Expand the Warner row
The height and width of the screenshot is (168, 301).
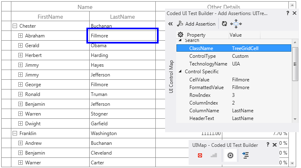pyautogui.click(x=20, y=163)
